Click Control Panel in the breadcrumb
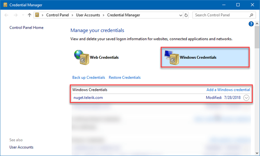260x156 pixels. [57, 15]
